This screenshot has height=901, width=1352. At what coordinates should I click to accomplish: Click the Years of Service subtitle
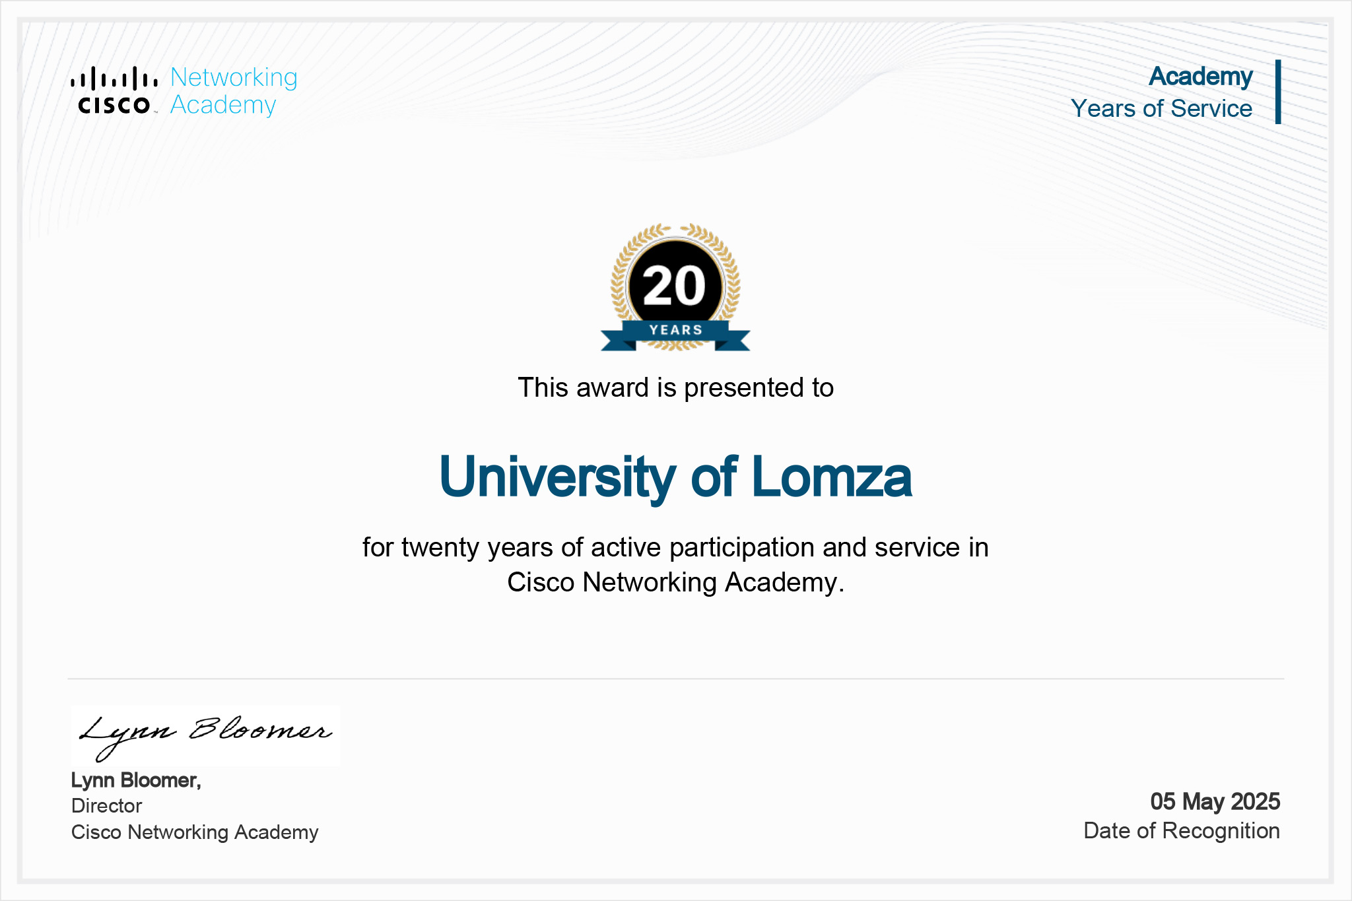[1162, 109]
